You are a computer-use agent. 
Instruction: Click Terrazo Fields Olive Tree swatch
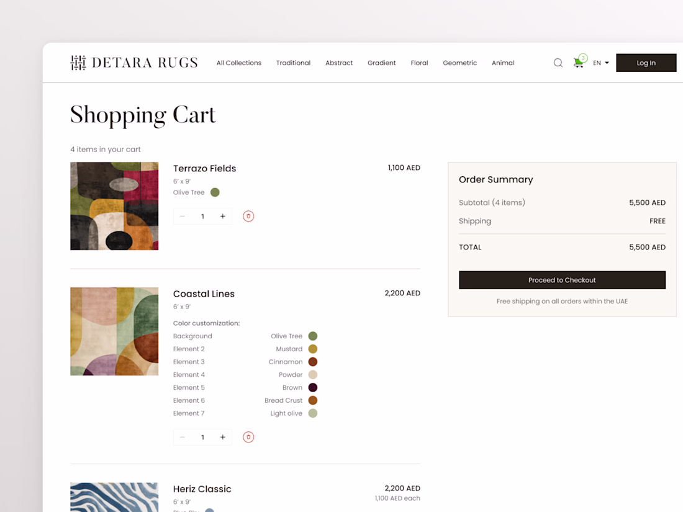point(215,192)
